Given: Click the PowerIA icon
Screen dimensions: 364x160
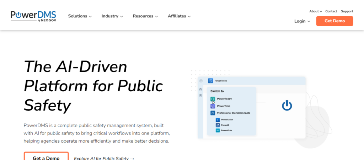Looking at the screenshot, I should tap(218, 125).
